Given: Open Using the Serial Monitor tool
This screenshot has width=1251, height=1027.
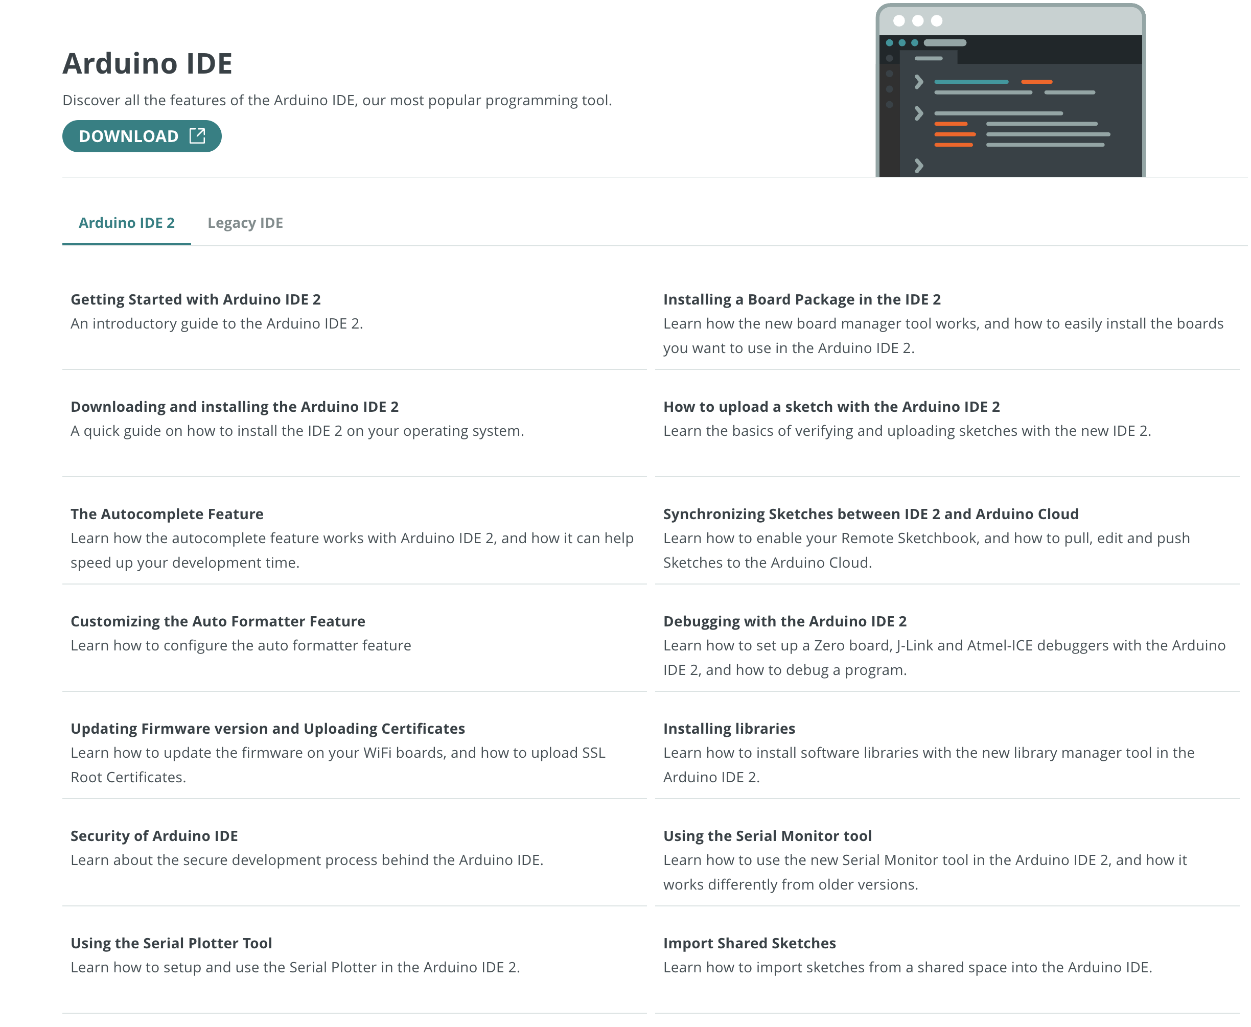Looking at the screenshot, I should coord(767,836).
